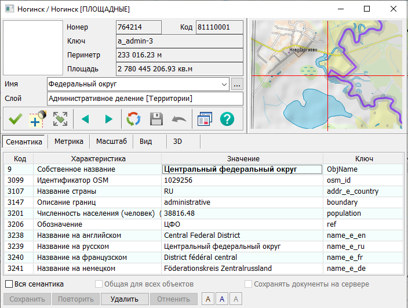Click the Удалить button

(125, 299)
